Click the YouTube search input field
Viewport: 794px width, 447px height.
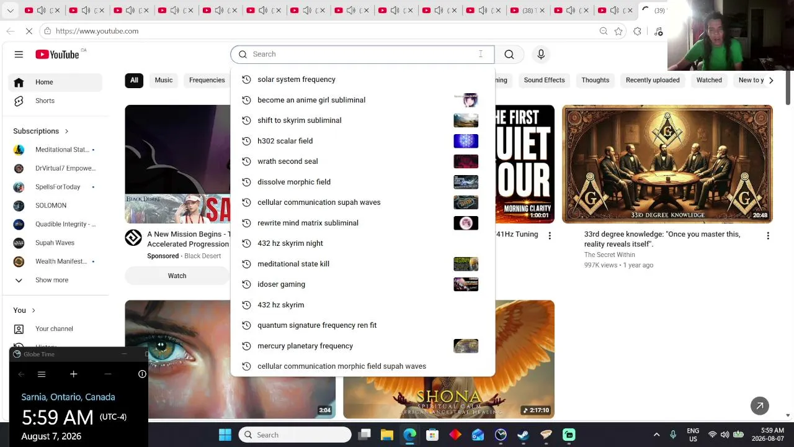click(x=362, y=54)
